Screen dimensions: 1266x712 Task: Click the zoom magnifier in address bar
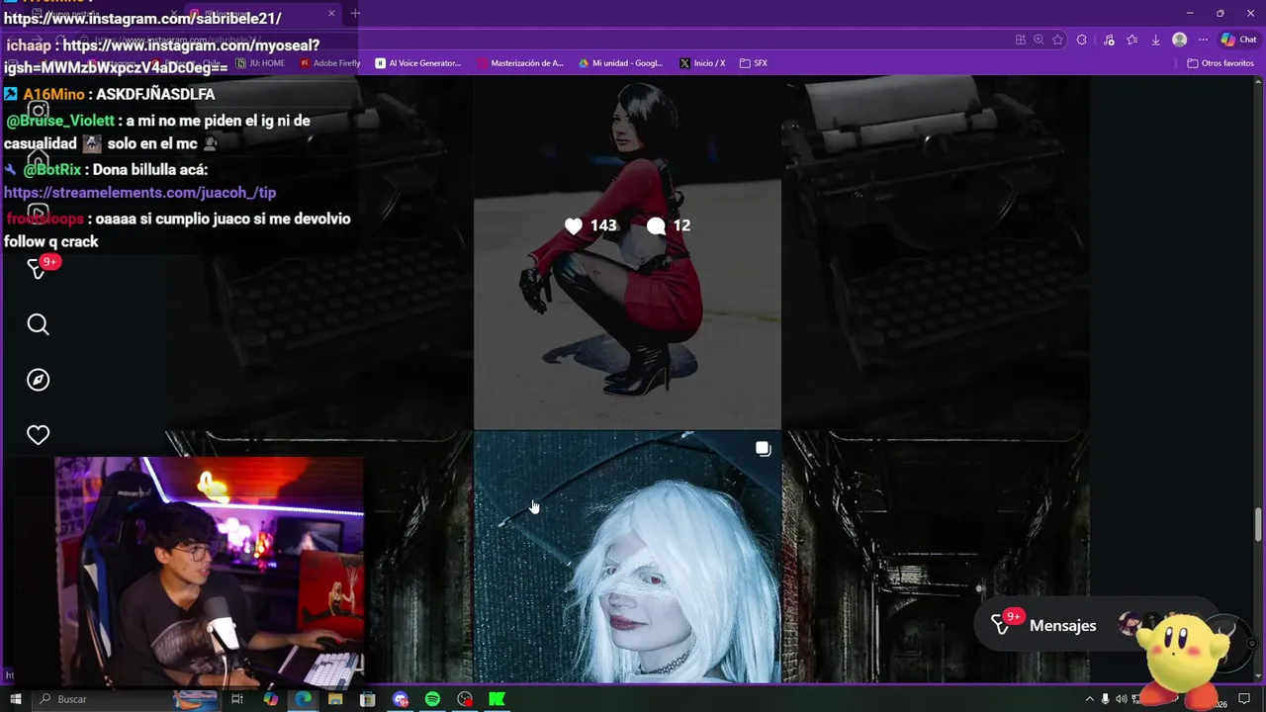[1039, 40]
